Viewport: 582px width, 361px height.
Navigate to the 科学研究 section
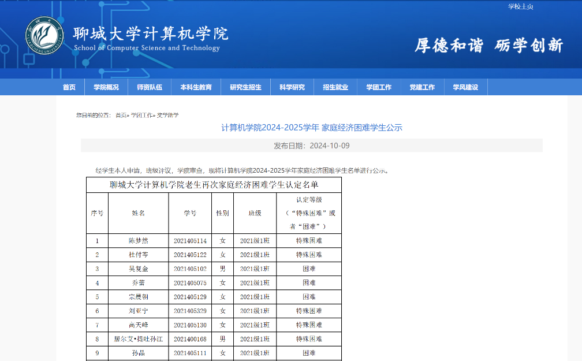(x=292, y=87)
